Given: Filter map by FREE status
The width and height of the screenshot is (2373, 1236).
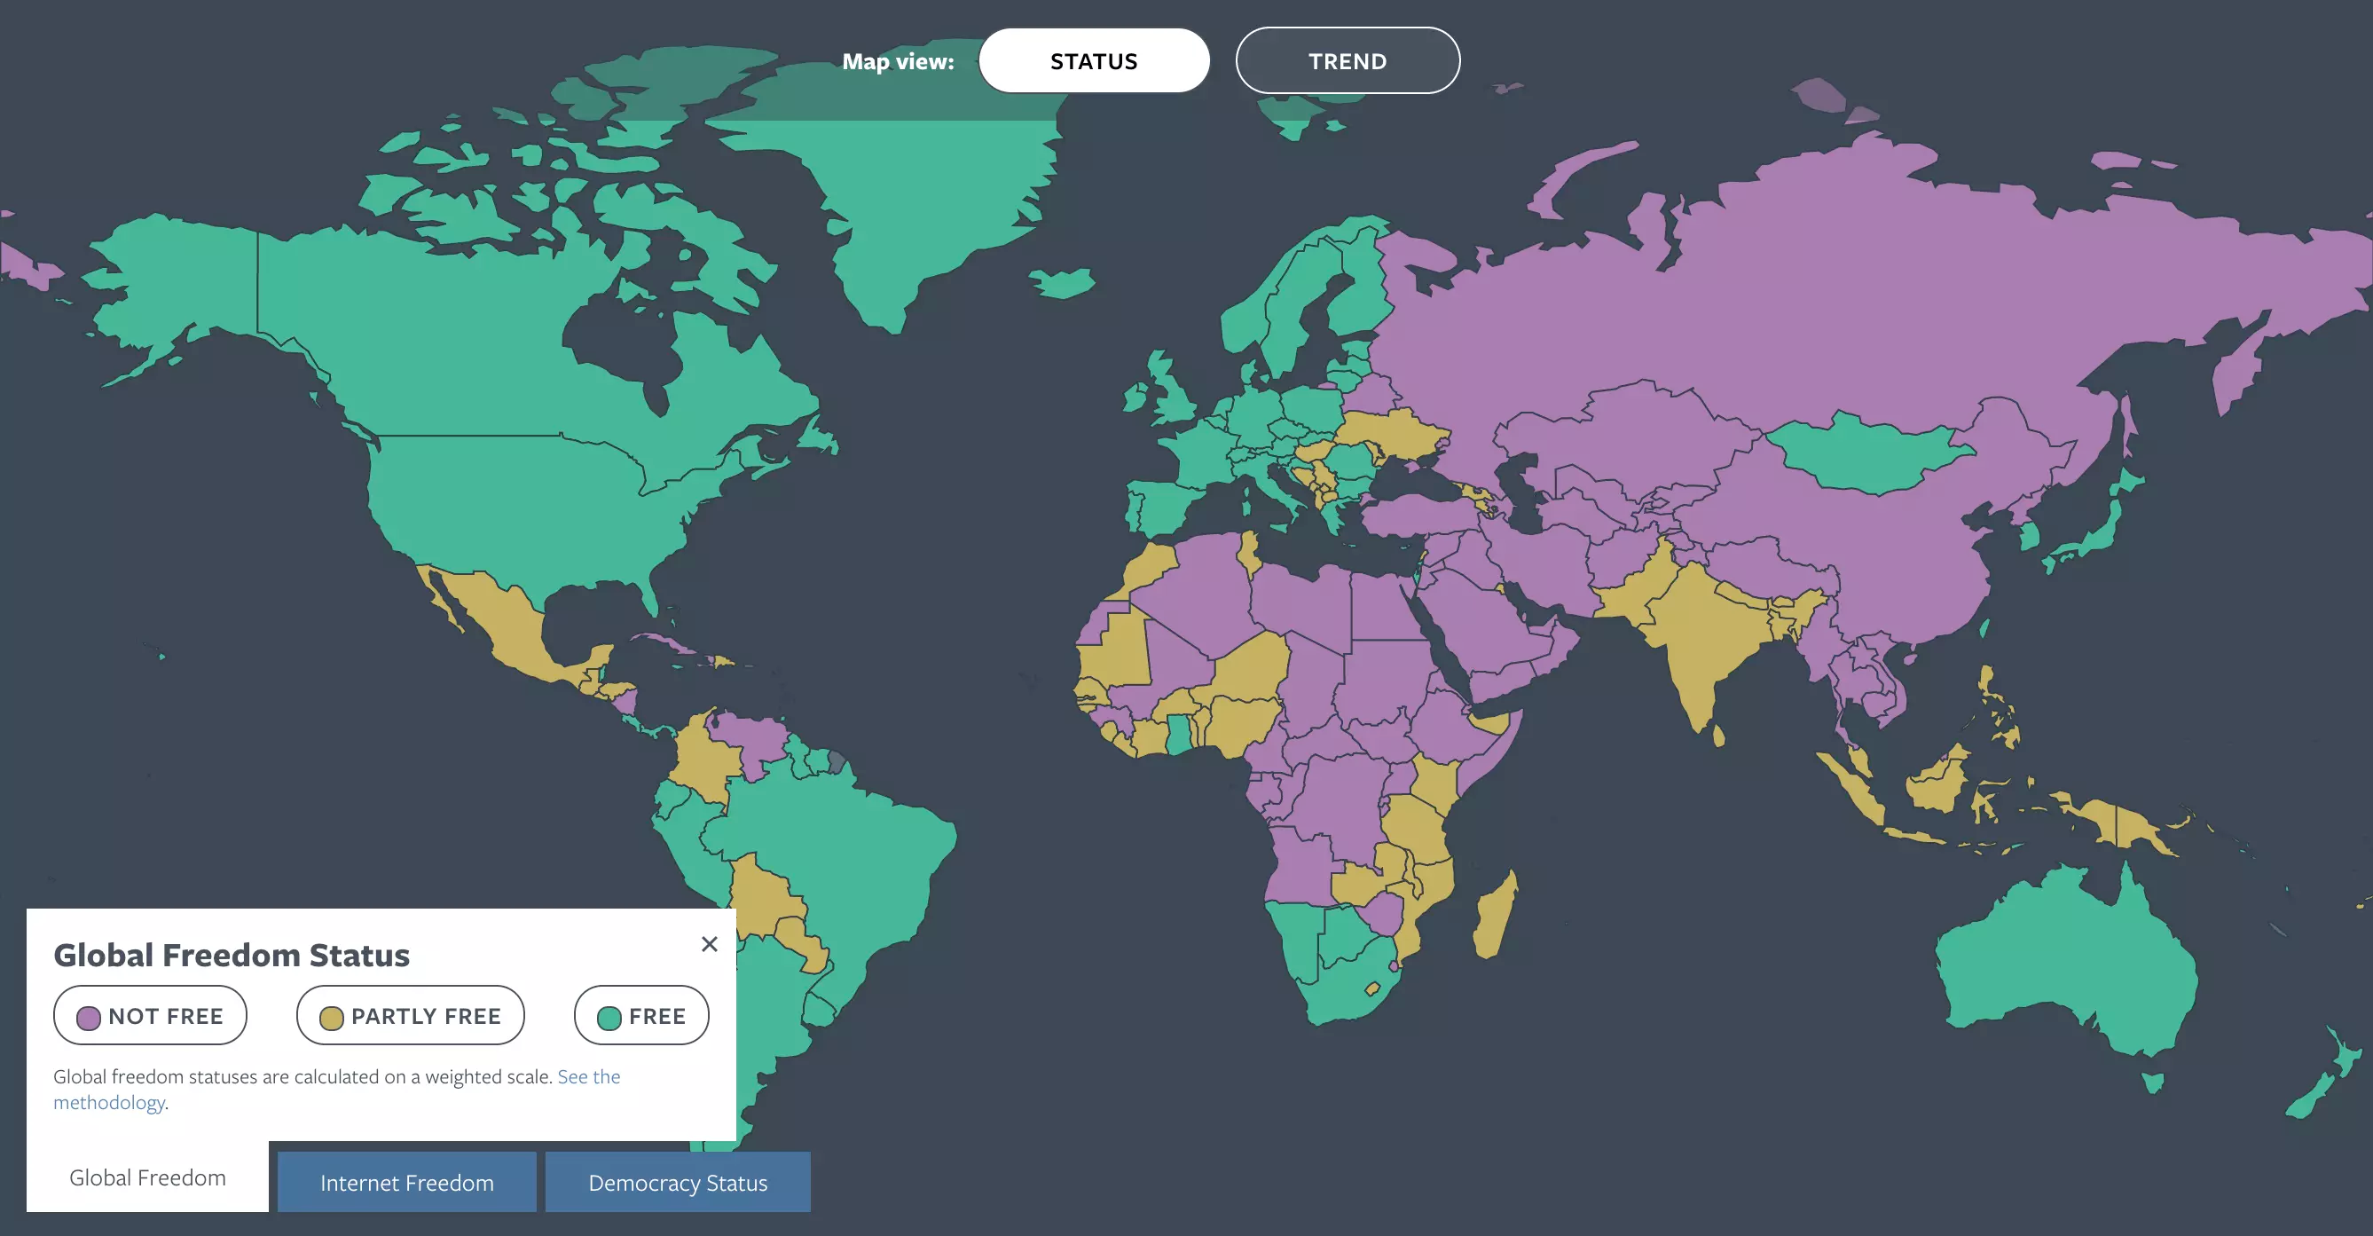Looking at the screenshot, I should point(641,1016).
